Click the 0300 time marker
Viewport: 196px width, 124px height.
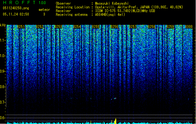189,27
